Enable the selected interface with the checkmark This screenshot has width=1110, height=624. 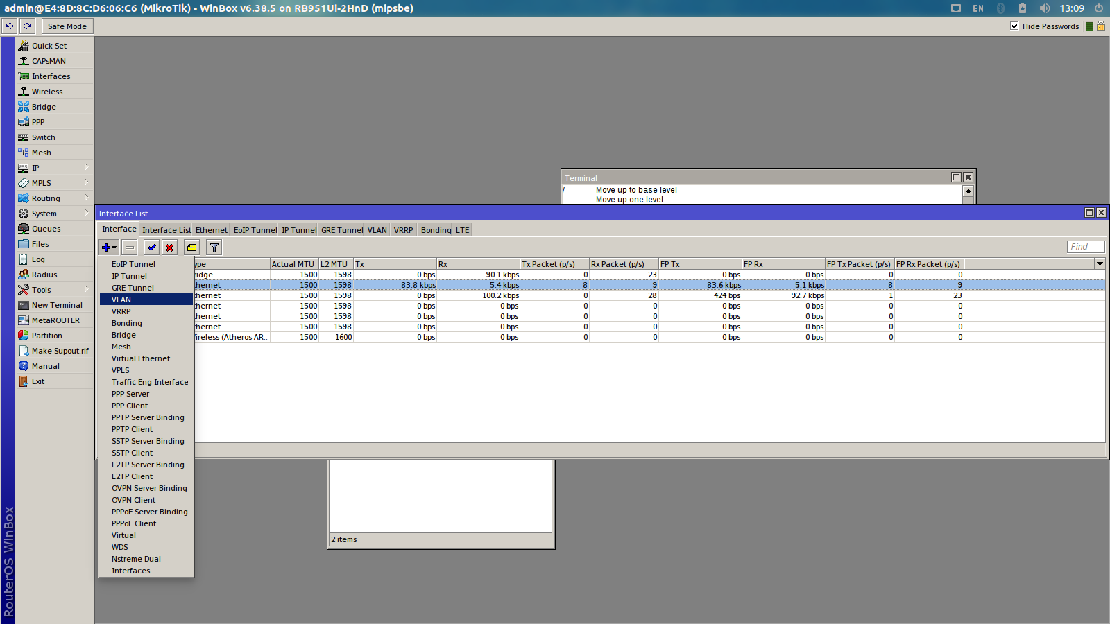pyautogui.click(x=151, y=247)
